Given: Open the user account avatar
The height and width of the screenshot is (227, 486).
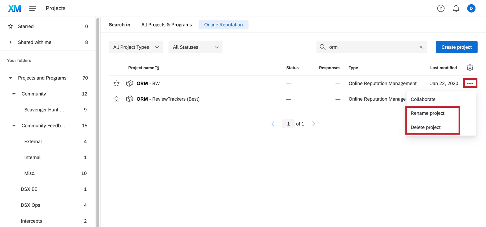Looking at the screenshot, I should coord(471,9).
